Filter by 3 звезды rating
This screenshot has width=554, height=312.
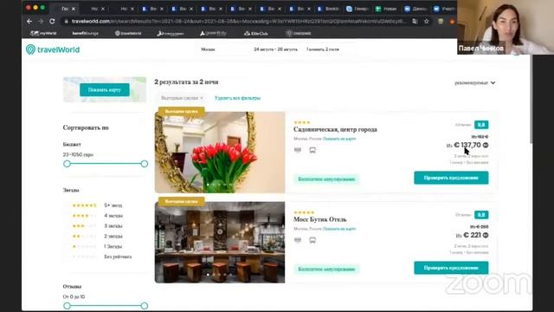pos(98,225)
